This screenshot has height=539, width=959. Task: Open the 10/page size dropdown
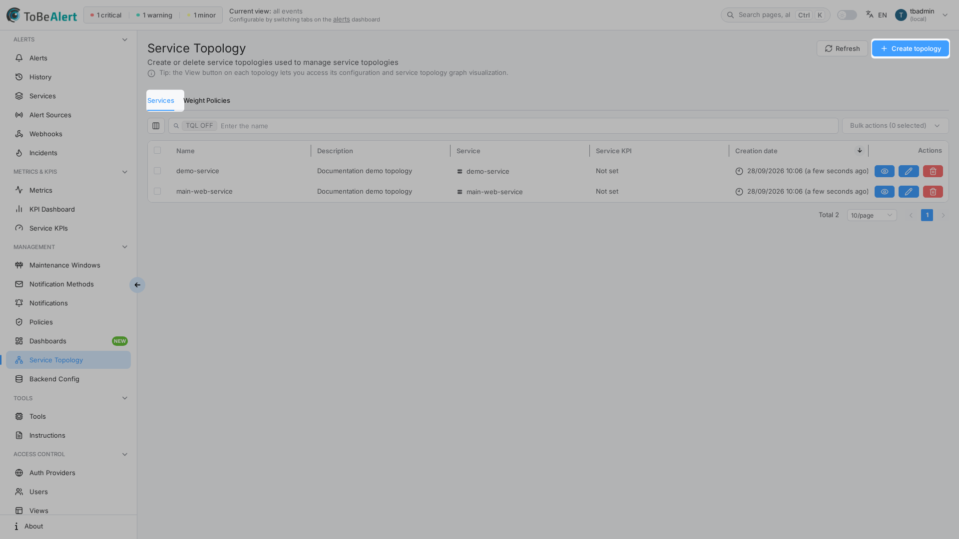tap(872, 215)
